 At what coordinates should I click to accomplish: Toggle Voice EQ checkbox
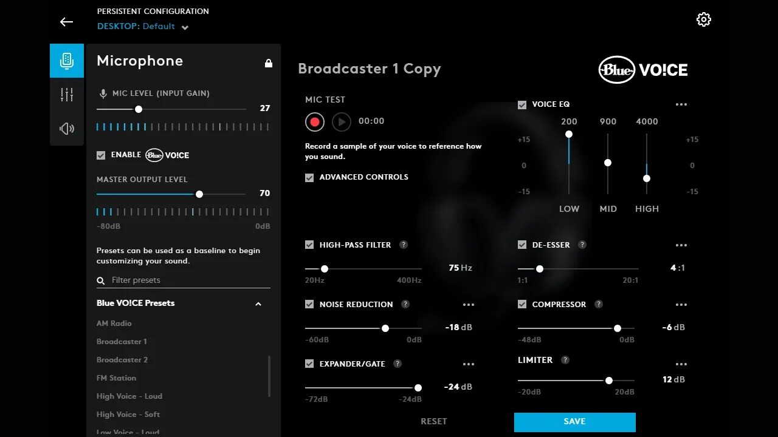[522, 105]
